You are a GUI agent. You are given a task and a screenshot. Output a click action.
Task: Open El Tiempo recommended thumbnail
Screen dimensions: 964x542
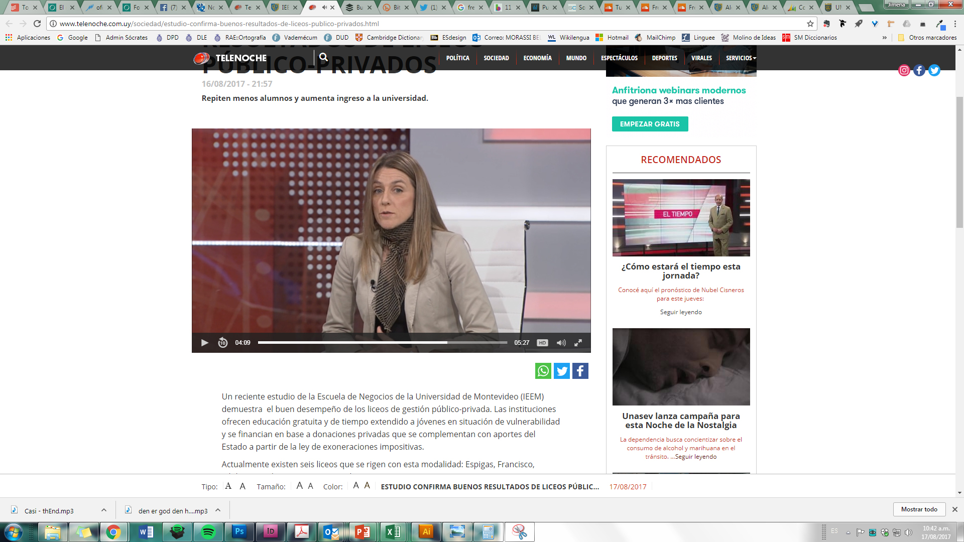[x=681, y=218]
